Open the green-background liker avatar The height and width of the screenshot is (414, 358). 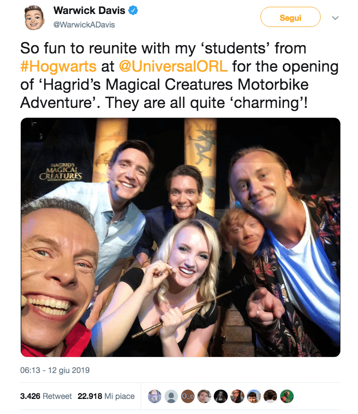(x=287, y=396)
